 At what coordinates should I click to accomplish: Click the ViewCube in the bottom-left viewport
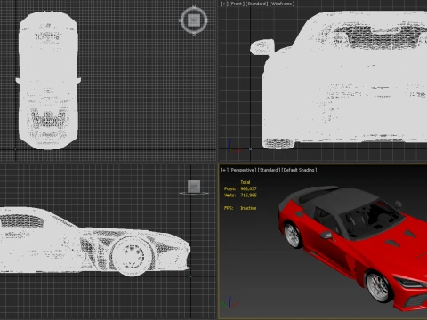pyautogui.click(x=194, y=187)
